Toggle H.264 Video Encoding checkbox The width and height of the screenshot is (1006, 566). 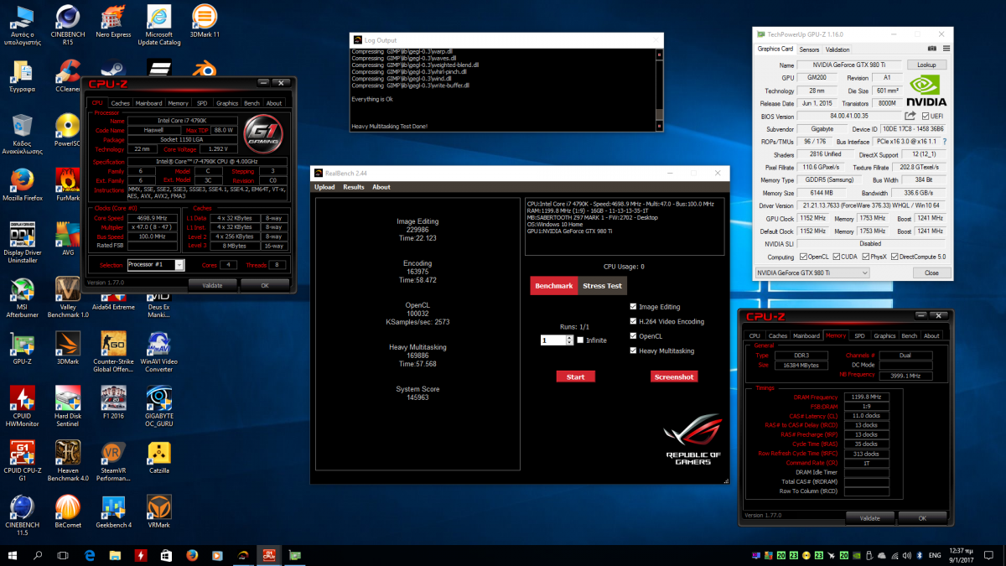633,321
